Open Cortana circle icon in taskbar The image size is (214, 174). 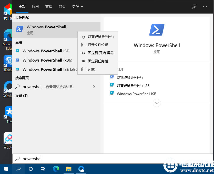pos(31,169)
